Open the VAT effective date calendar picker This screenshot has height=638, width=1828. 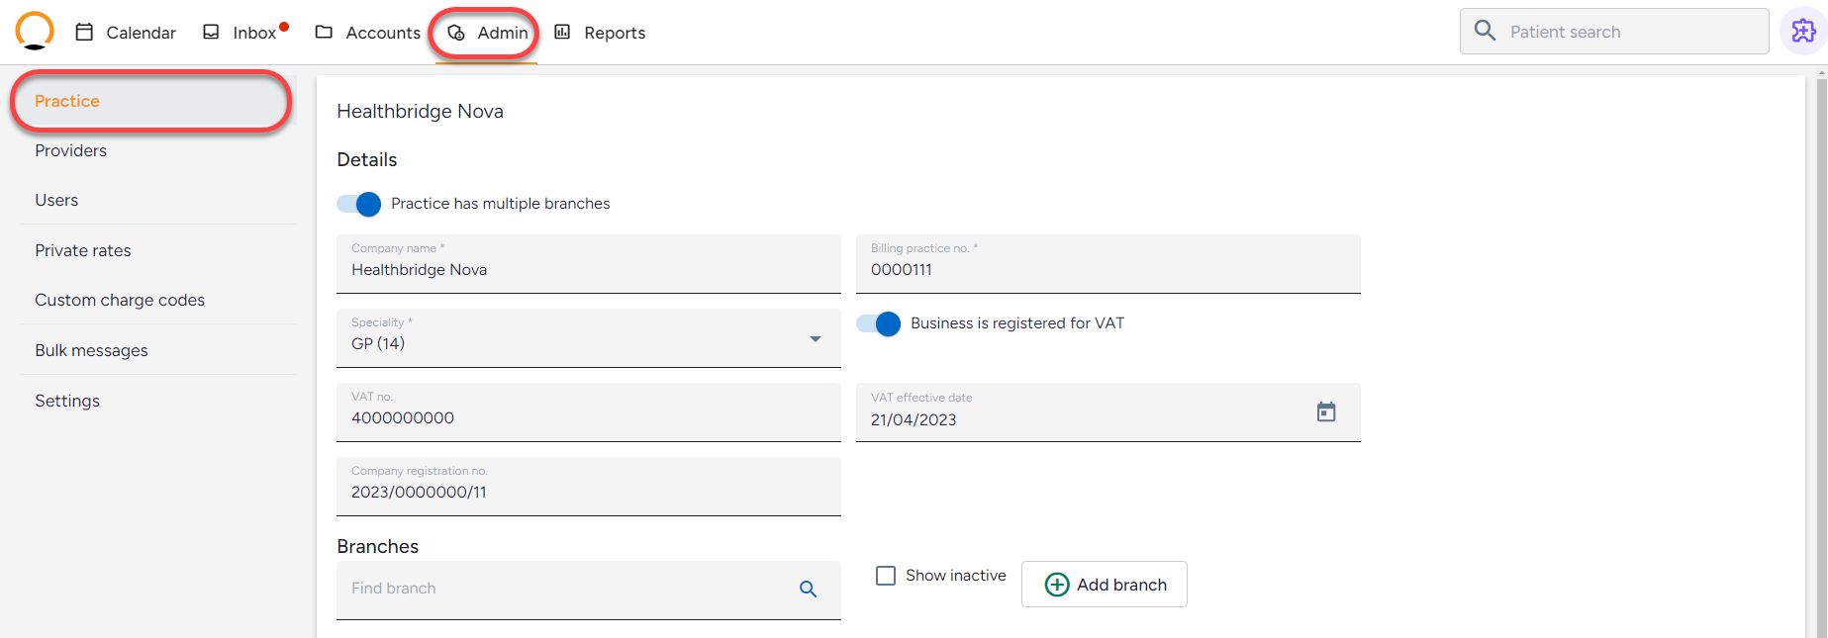(1326, 411)
